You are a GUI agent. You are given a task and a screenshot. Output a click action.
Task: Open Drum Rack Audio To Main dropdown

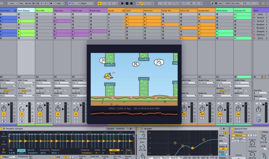click(8, 95)
